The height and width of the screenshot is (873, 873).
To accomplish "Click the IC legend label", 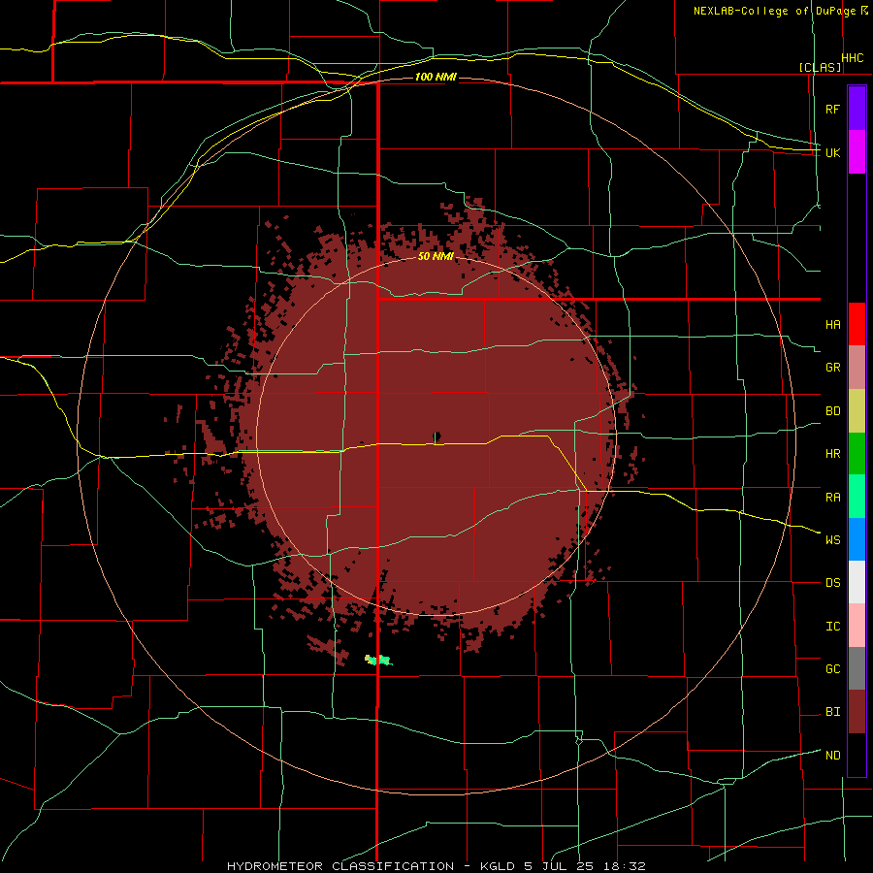I will 833,627.
